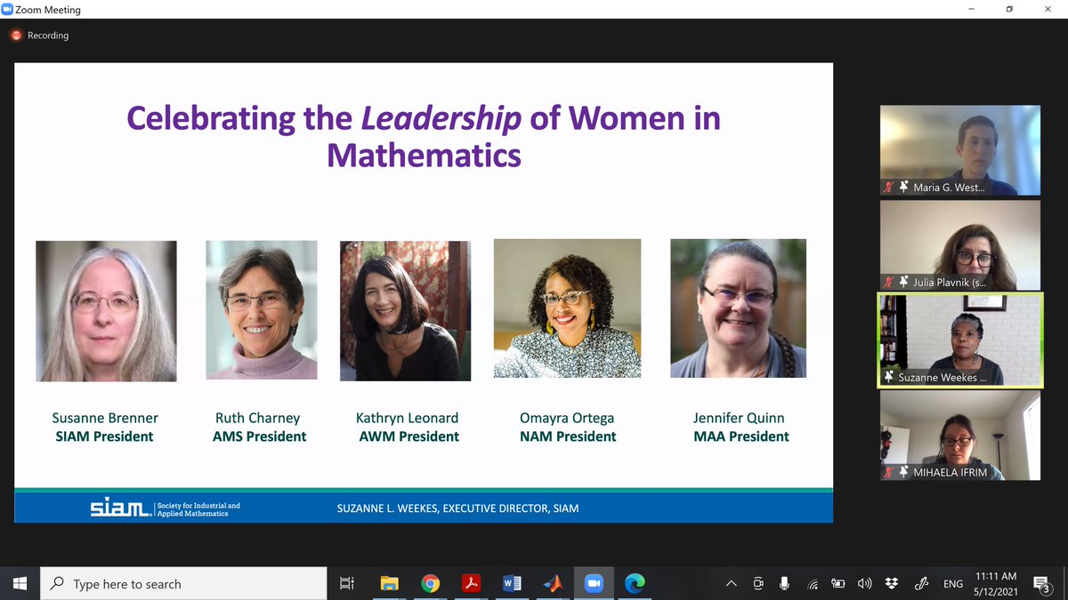The height and width of the screenshot is (600, 1068).
Task: Open the volume speaker tray icon
Action: (x=865, y=584)
